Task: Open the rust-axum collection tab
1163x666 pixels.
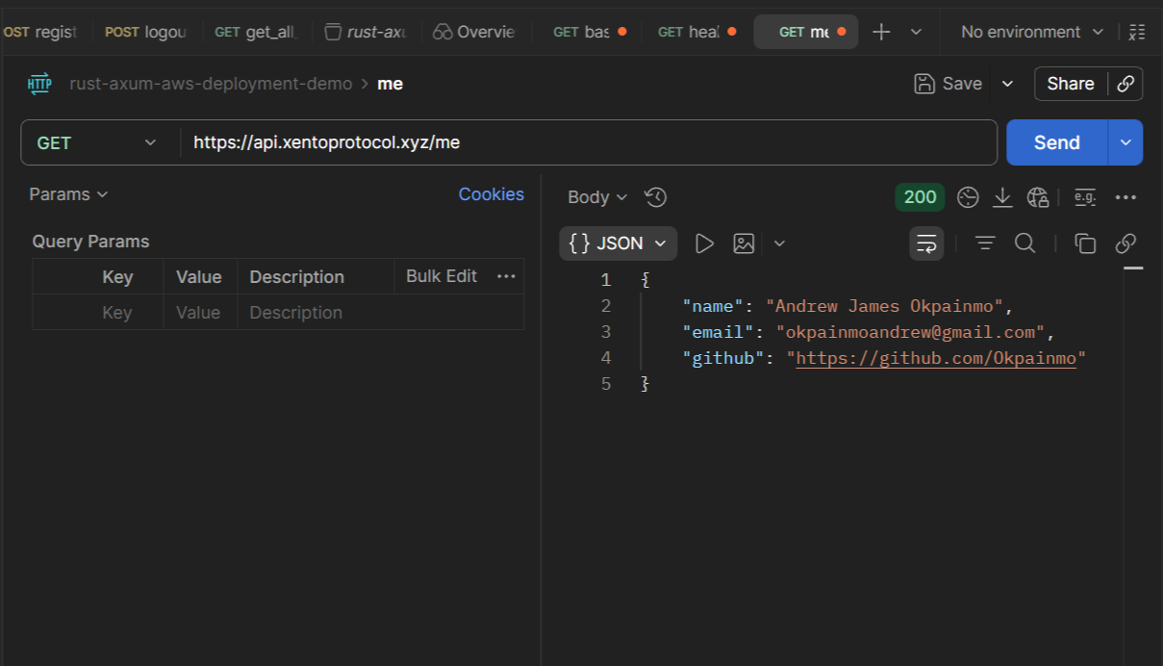Action: click(x=367, y=32)
